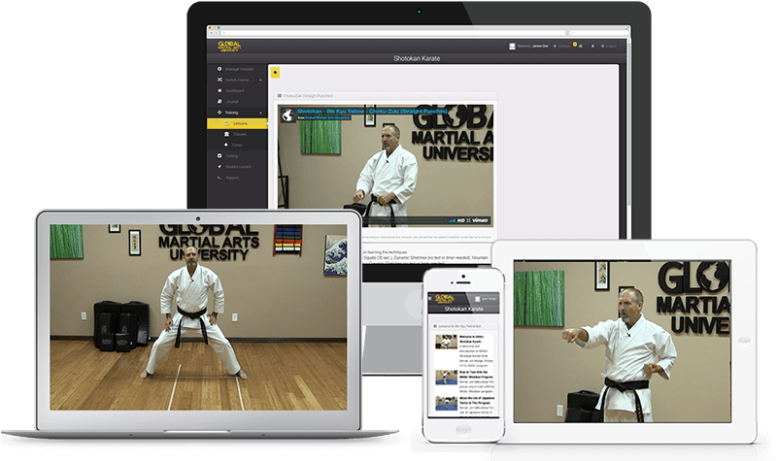Click the 'Welcome, James Doe' text
Viewport: 776px width, 461px height.
coord(532,46)
